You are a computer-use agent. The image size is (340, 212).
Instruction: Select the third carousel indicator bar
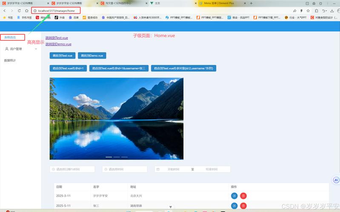tap(124, 157)
